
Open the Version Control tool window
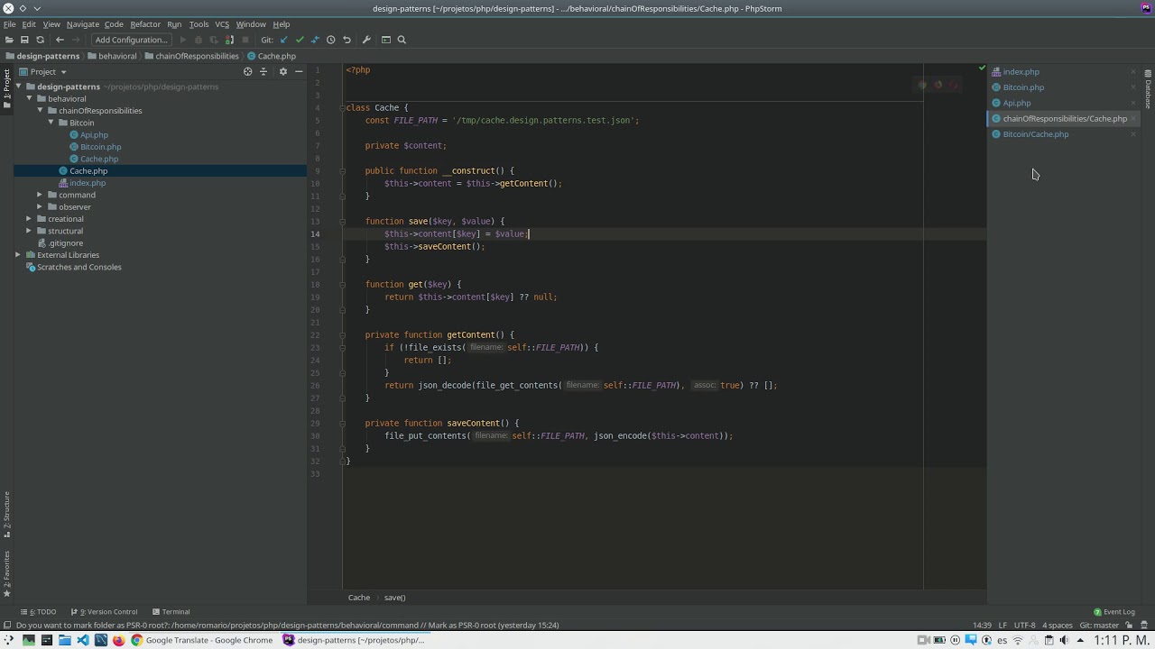(x=105, y=612)
